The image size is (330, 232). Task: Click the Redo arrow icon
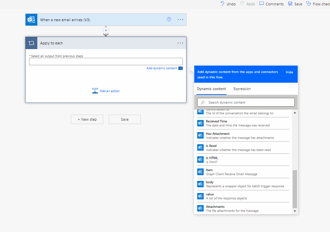242,4
